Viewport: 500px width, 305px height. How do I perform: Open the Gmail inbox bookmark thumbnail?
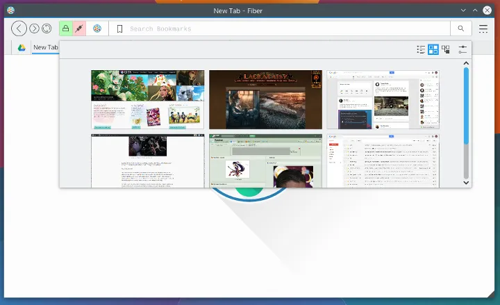[x=383, y=160]
